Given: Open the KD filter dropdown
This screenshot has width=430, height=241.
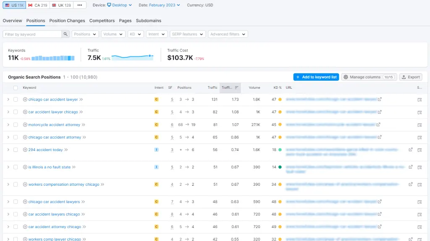Looking at the screenshot, I should point(136,34).
